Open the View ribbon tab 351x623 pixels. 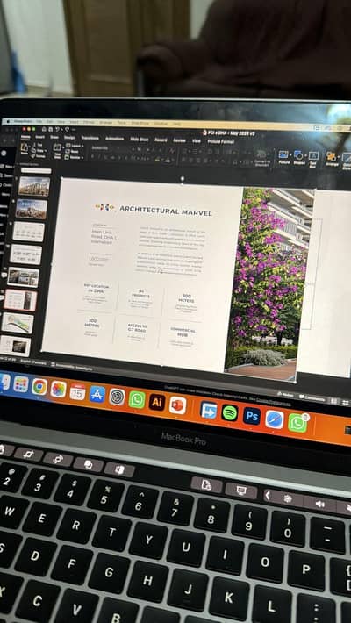196,140
